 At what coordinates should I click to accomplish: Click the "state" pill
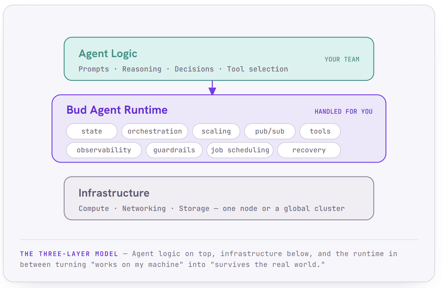point(92,131)
